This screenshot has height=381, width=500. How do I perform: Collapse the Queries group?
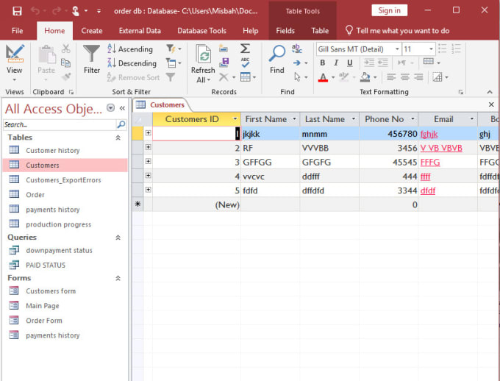pos(118,238)
